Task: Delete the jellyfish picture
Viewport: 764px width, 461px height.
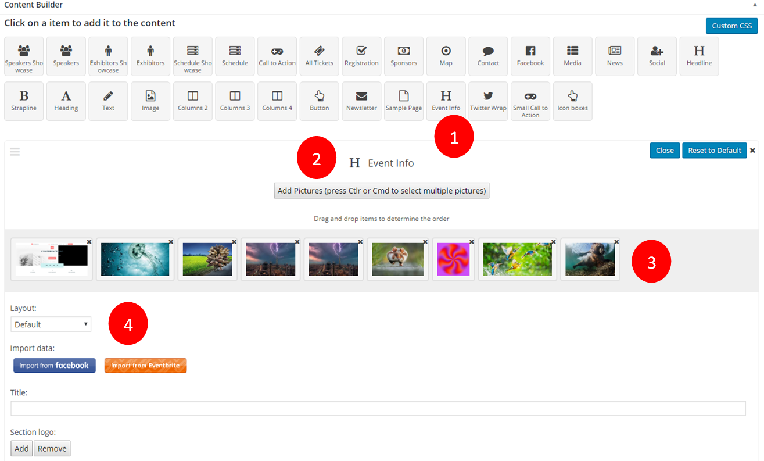Action: pyautogui.click(x=171, y=242)
